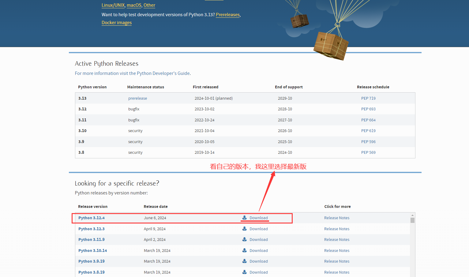Open the macOS downloads link
The height and width of the screenshot is (277, 469).
134,5
